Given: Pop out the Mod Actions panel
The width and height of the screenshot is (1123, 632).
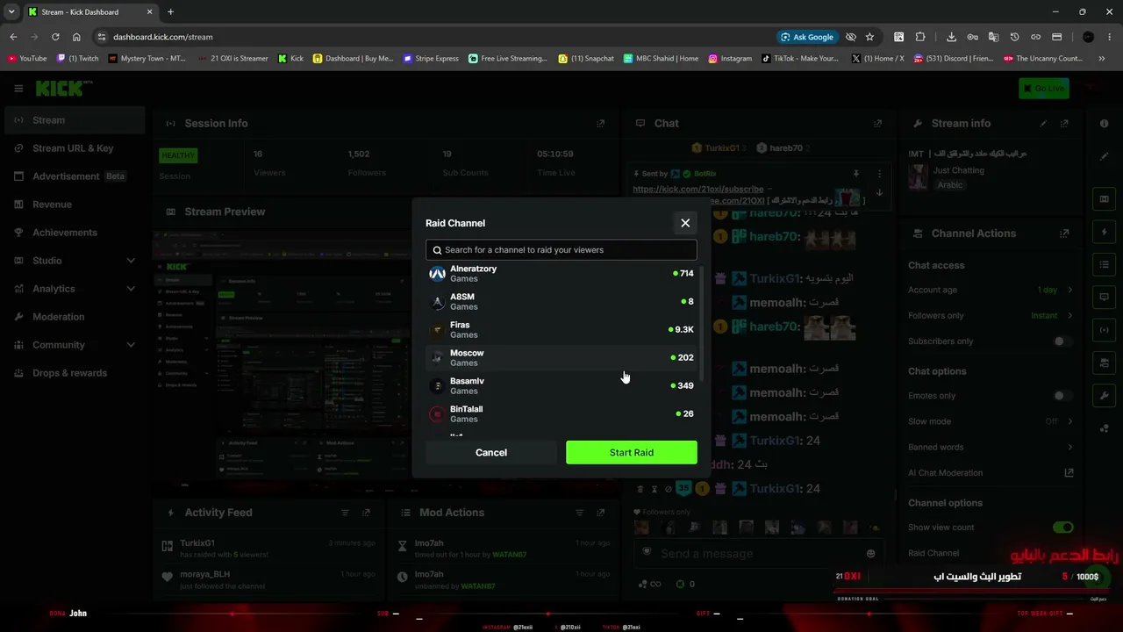Looking at the screenshot, I should [600, 513].
